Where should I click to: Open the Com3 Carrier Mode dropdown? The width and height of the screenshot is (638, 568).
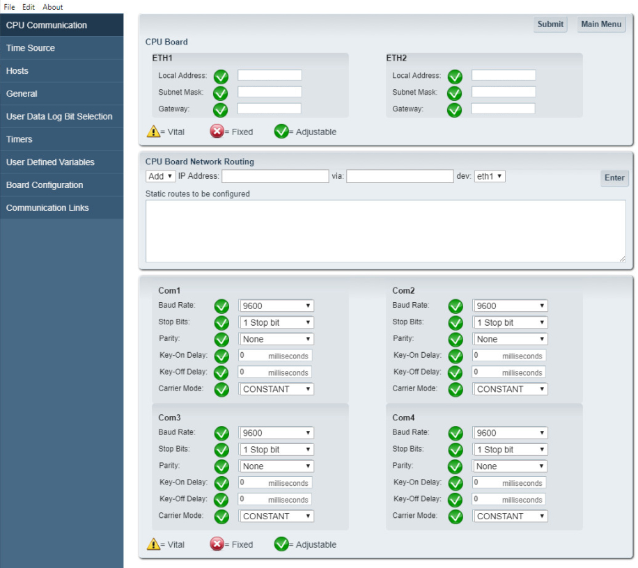[x=277, y=516]
